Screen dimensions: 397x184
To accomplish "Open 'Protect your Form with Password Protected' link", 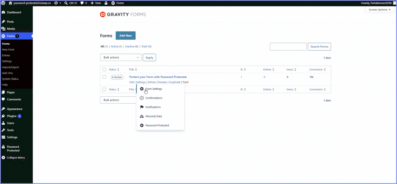I will [x=158, y=77].
